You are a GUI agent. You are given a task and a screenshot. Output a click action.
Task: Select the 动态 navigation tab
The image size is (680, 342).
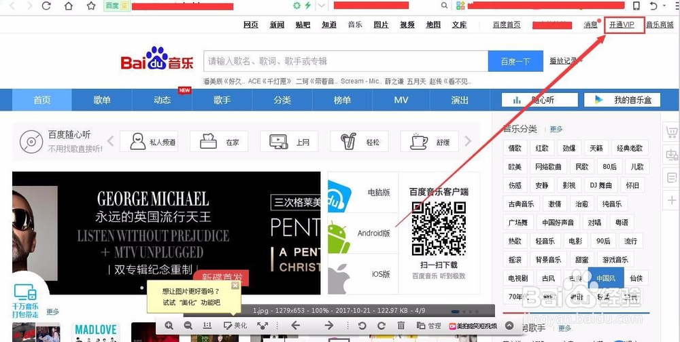163,100
